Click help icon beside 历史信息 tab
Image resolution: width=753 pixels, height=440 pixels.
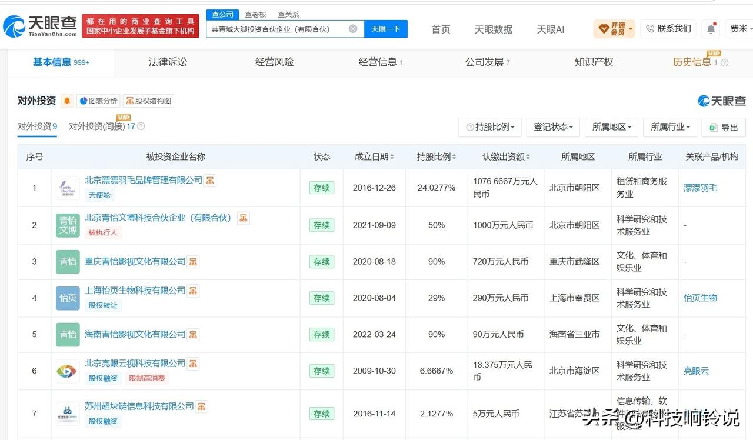coord(724,63)
